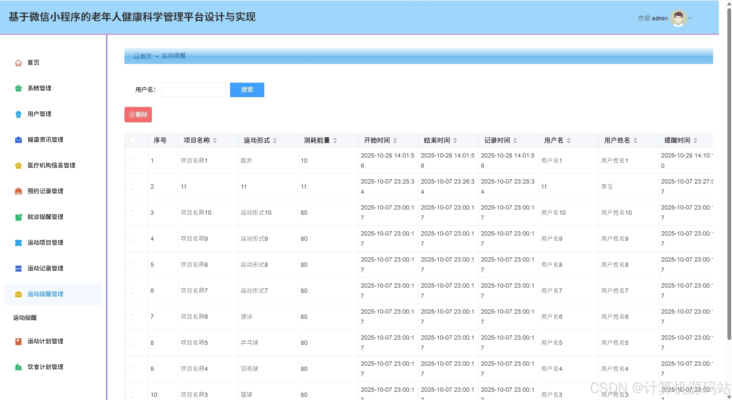Click the home icon beside 首页 in sidebar
The width and height of the screenshot is (732, 400).
(18, 63)
